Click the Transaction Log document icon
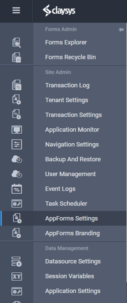The height and width of the screenshot is (303, 127). 16,85
